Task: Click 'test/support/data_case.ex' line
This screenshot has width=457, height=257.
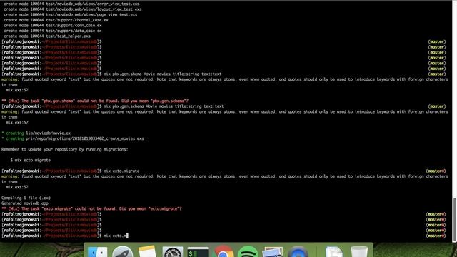Action: point(52,31)
